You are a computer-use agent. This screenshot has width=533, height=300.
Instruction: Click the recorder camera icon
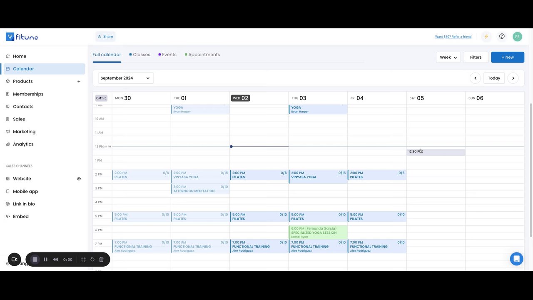14,260
